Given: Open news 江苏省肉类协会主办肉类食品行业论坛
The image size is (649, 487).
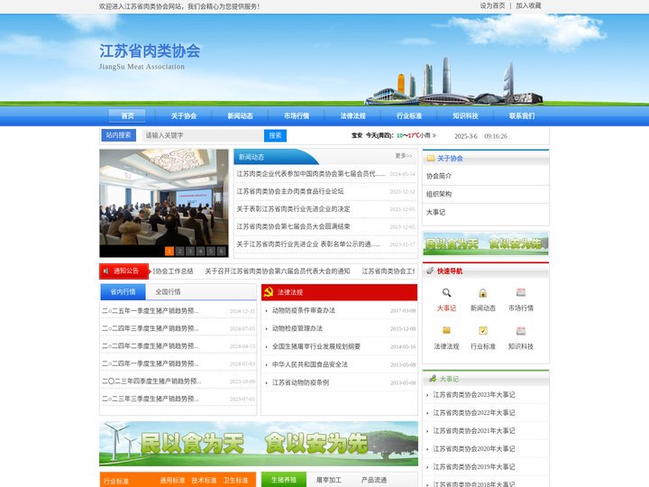Looking at the screenshot, I should point(290,191).
